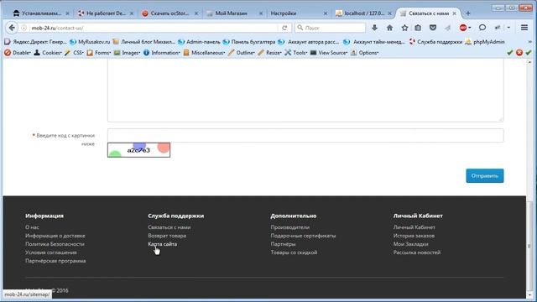Open the Служба поддержки bookmark

click(x=435, y=42)
